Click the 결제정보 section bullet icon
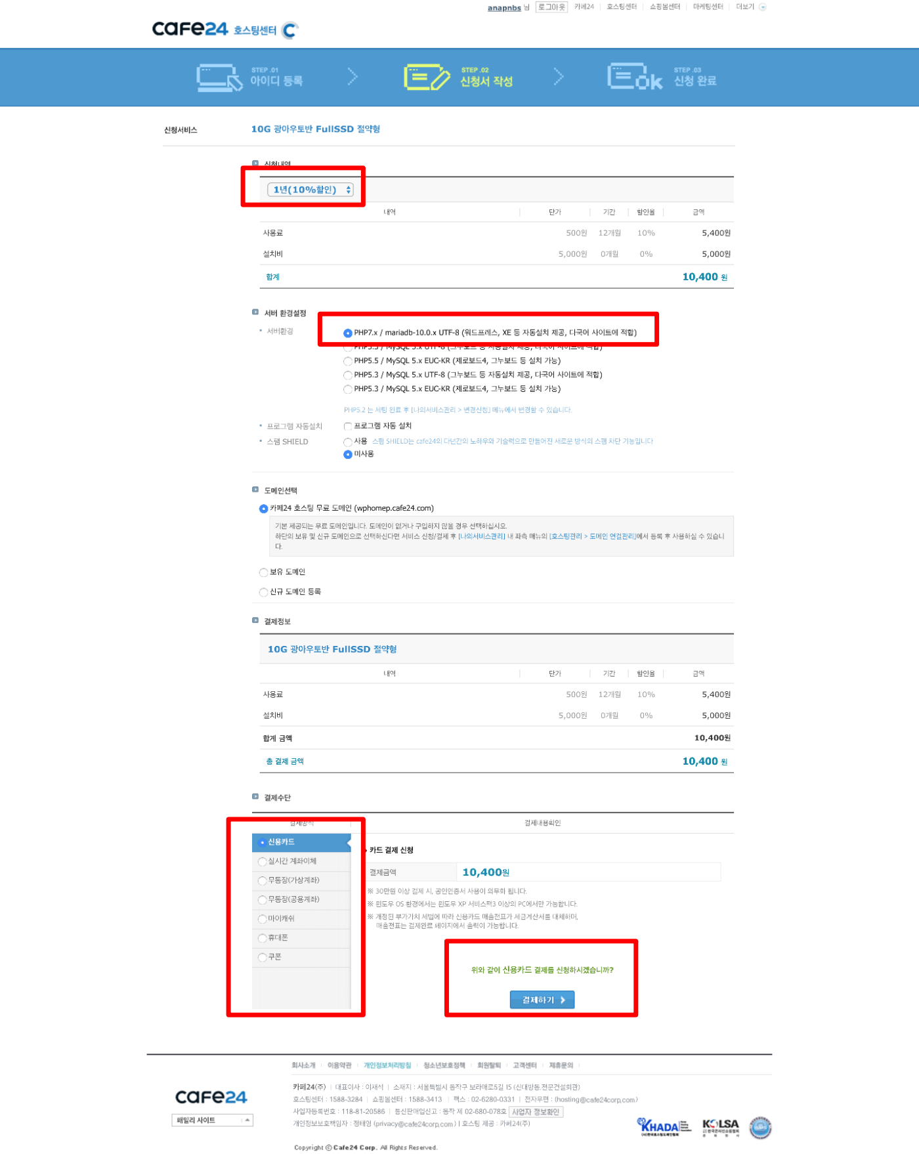This screenshot has width=919, height=1154. pyautogui.click(x=255, y=620)
